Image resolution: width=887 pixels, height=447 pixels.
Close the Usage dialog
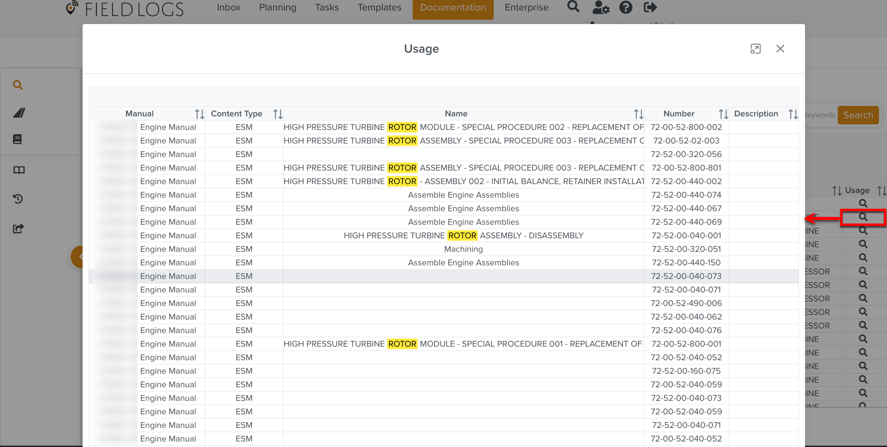[x=780, y=49]
